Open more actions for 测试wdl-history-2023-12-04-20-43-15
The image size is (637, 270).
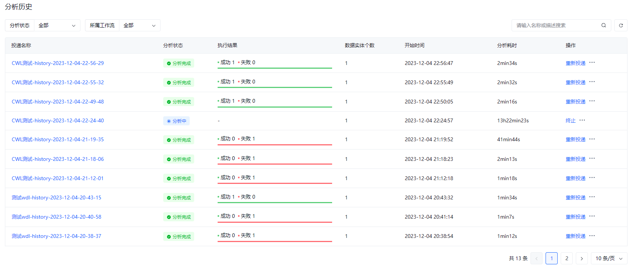pyautogui.click(x=592, y=197)
